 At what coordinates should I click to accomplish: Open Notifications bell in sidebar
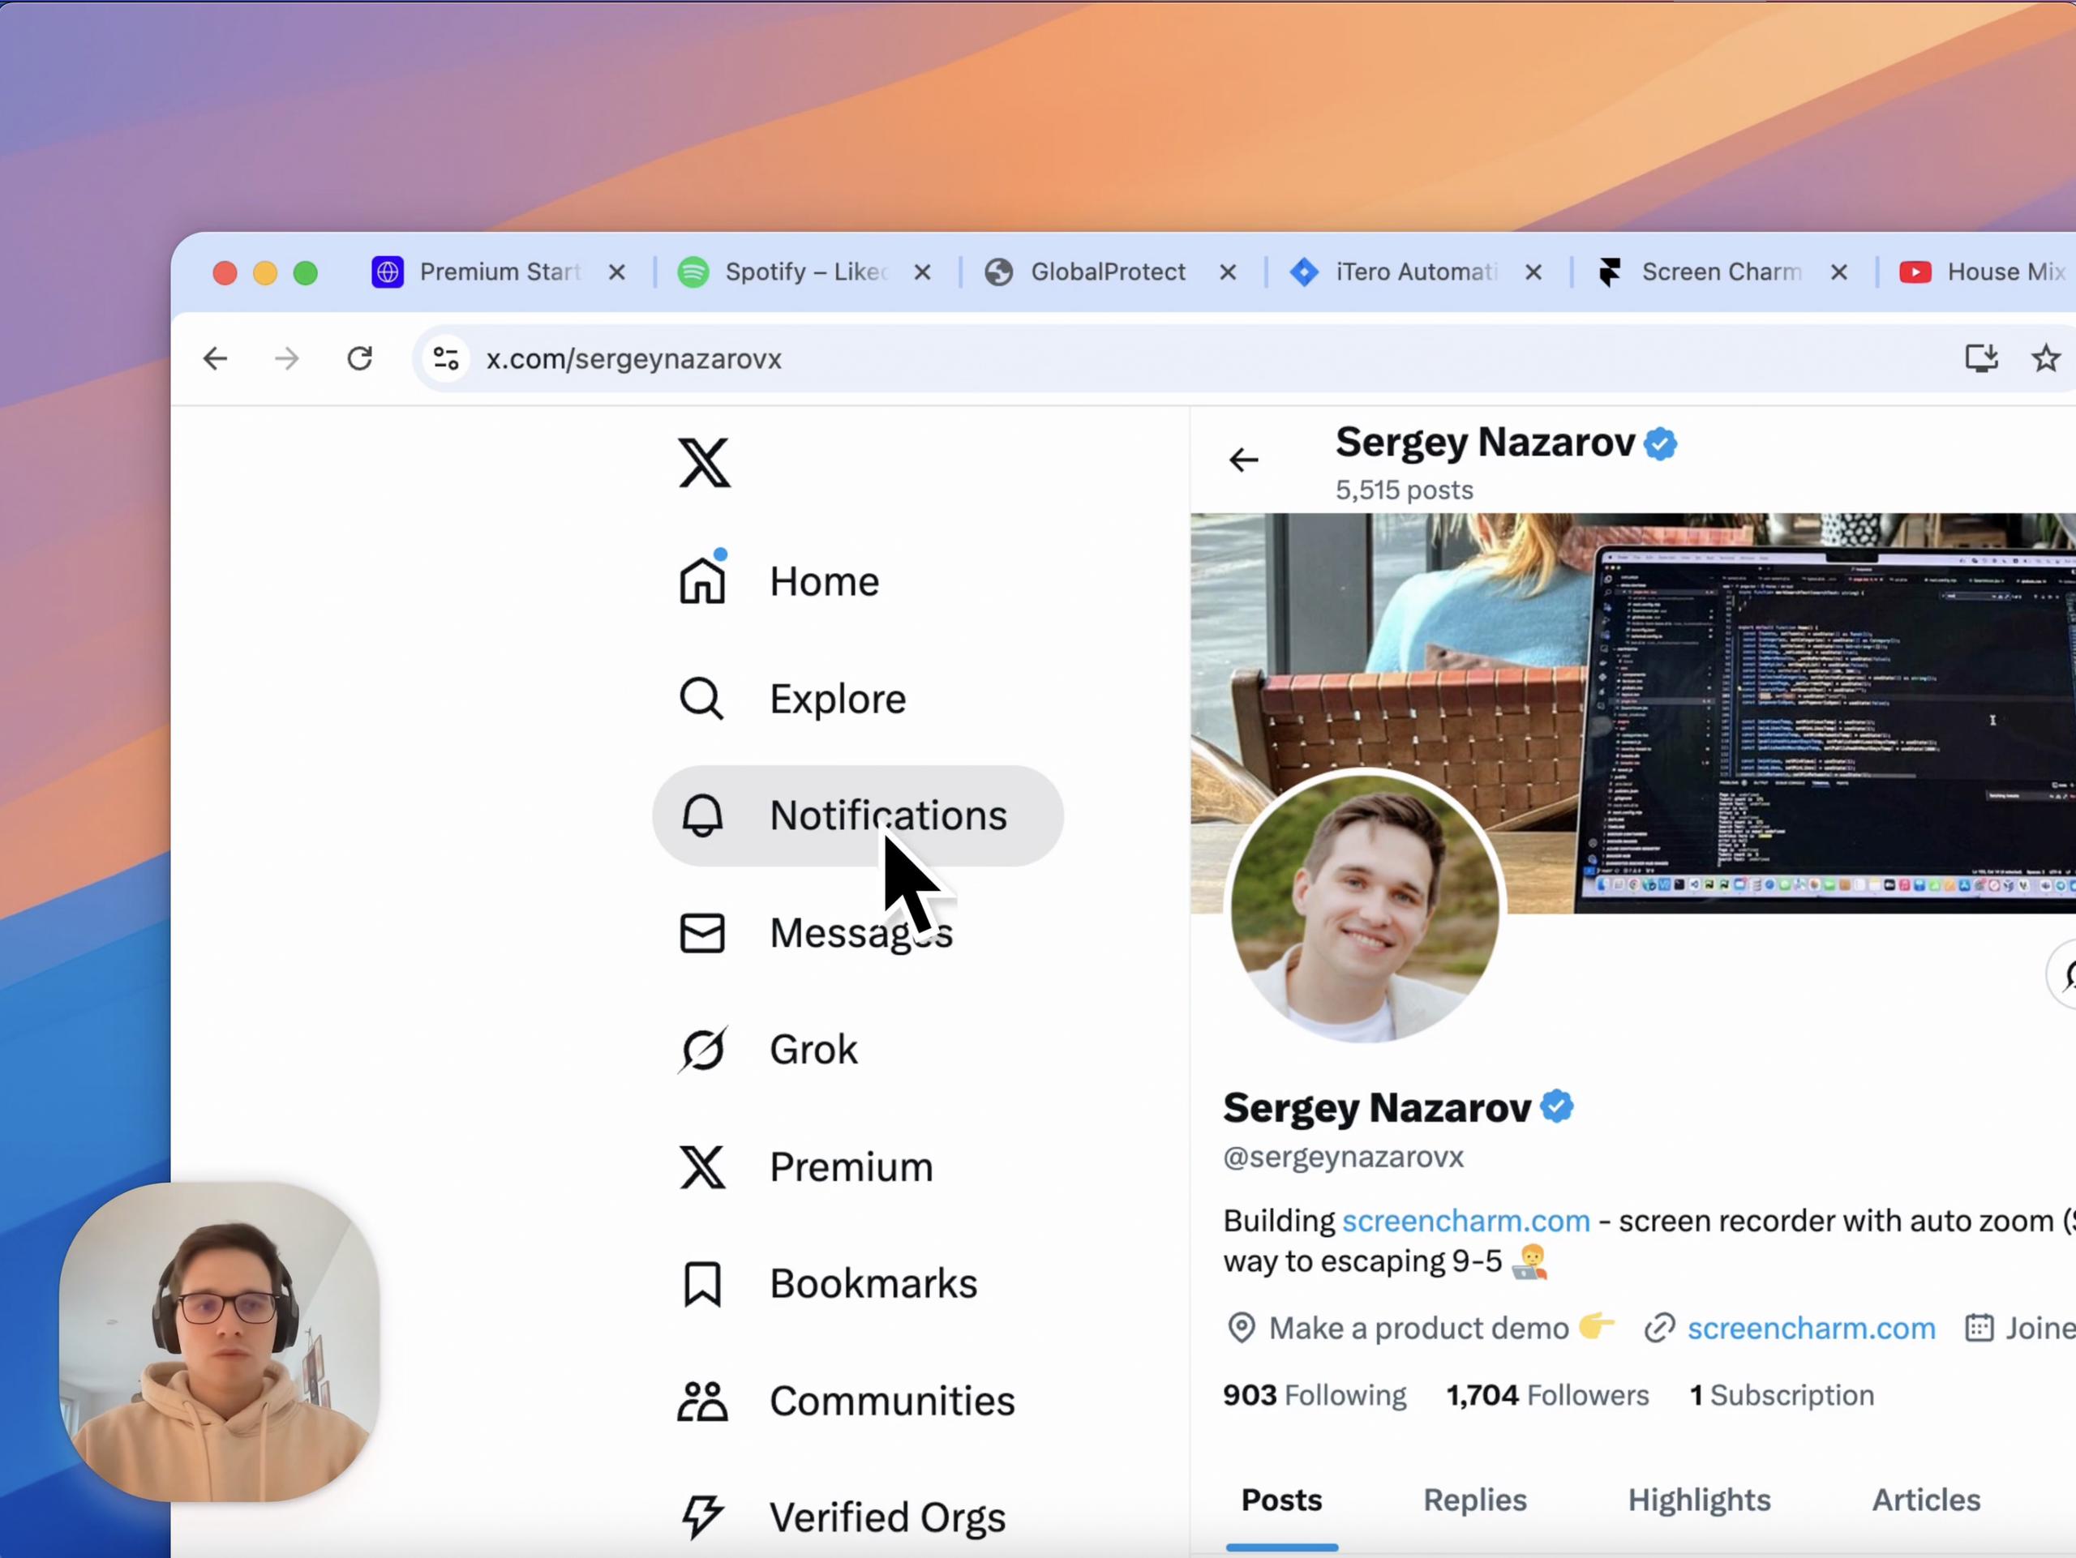[702, 815]
